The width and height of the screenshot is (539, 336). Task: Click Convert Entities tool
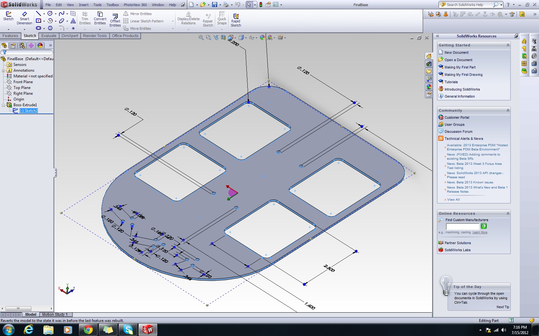(100, 18)
